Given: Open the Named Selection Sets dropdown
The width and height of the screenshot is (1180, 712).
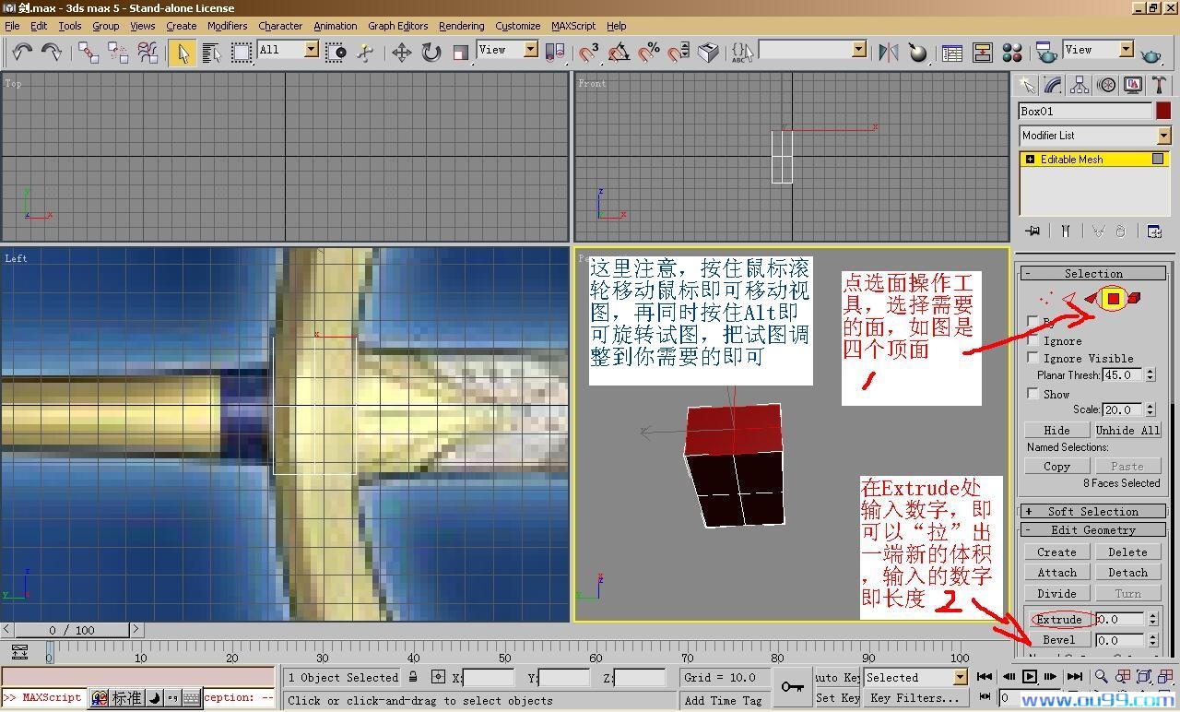Looking at the screenshot, I should pos(812,50).
